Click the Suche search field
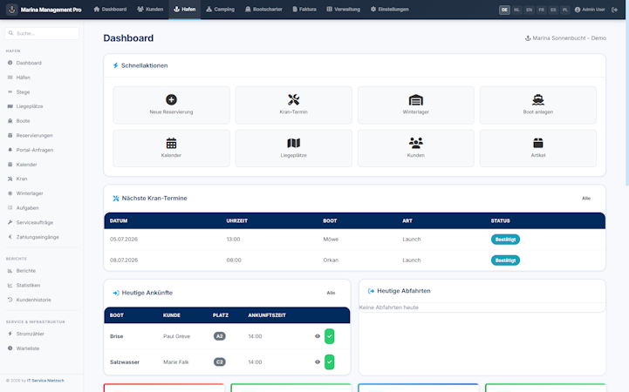629x392 pixels. click(x=42, y=33)
